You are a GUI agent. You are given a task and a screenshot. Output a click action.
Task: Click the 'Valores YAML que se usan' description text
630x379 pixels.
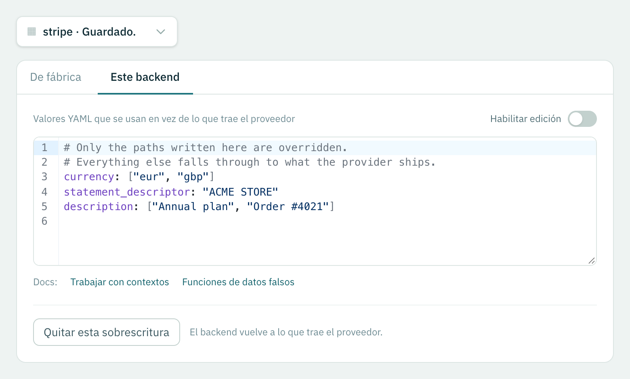click(x=164, y=119)
